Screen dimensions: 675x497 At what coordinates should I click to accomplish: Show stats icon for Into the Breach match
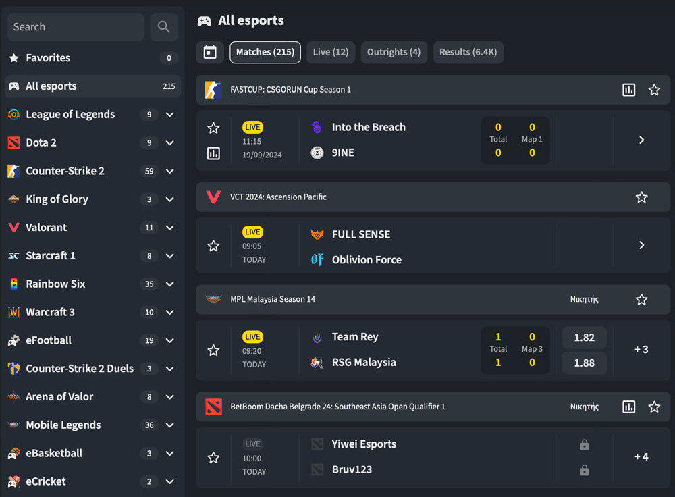coord(213,154)
